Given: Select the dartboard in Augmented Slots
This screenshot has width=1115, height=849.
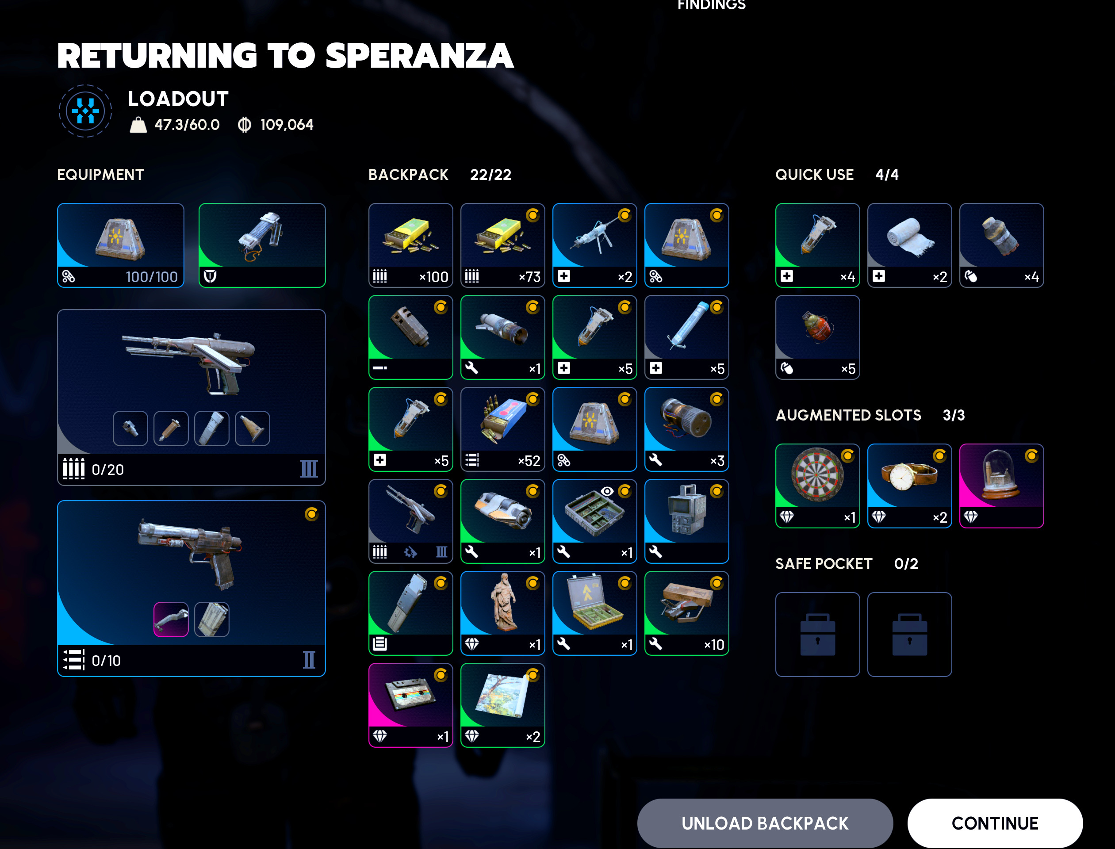Looking at the screenshot, I should pyautogui.click(x=817, y=486).
